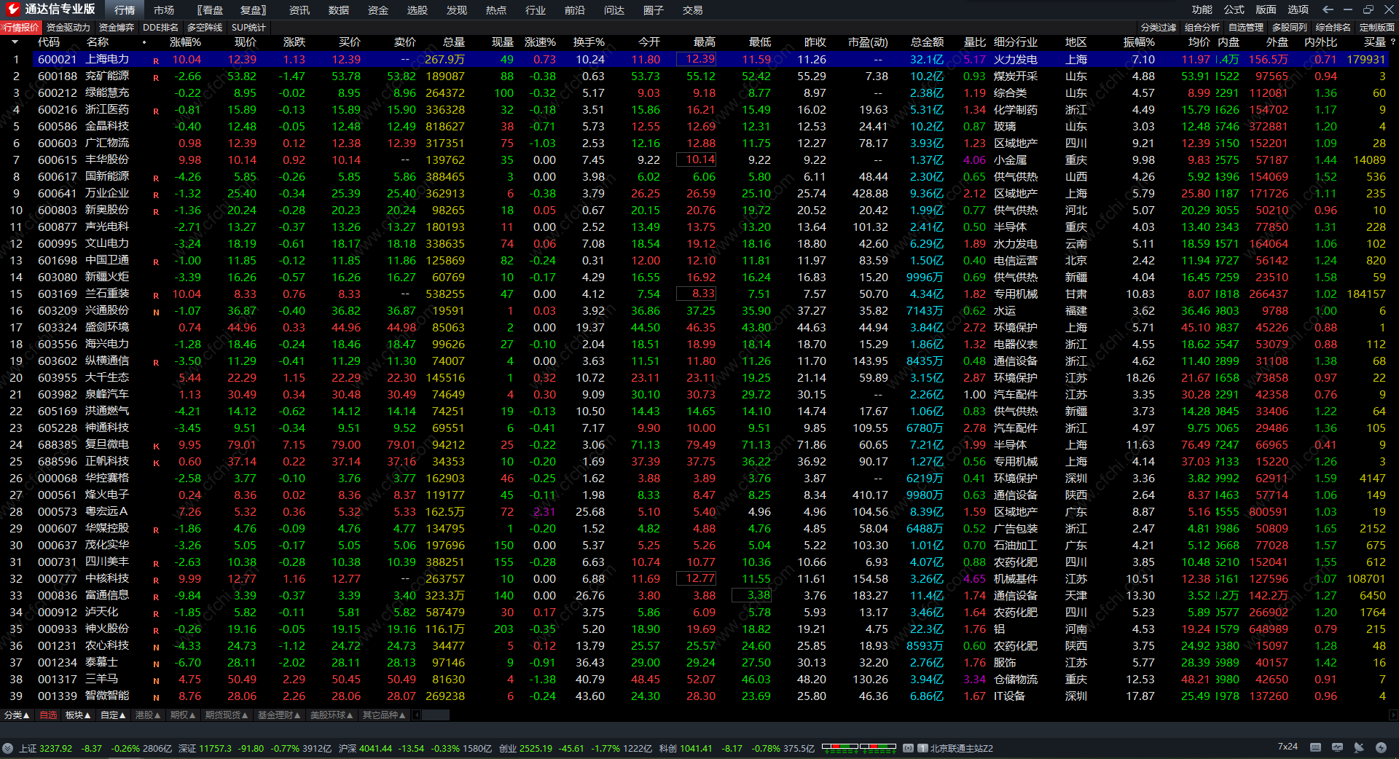
Task: Click the screenshot capture icon near 北京联通主站
Action: [908, 748]
